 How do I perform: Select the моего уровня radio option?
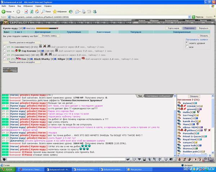tap(187, 43)
